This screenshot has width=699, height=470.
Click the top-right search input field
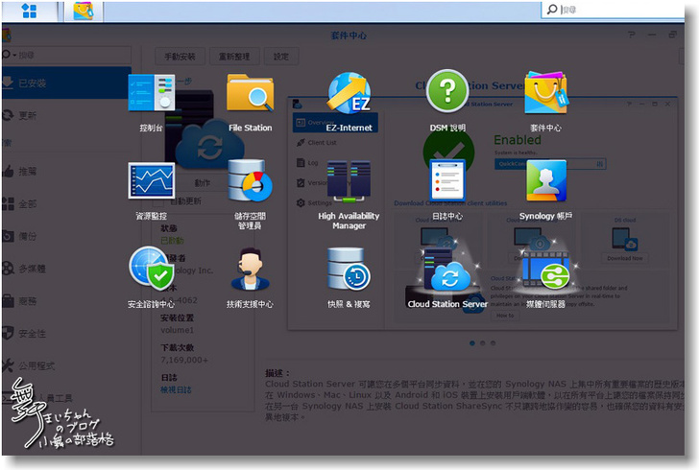click(x=624, y=10)
